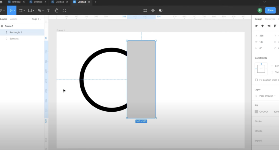Select Rectangle 2 layer
279x150 pixels.
click(22, 32)
